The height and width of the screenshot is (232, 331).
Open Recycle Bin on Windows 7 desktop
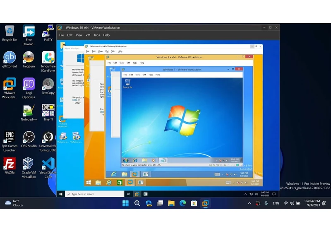coord(127,83)
